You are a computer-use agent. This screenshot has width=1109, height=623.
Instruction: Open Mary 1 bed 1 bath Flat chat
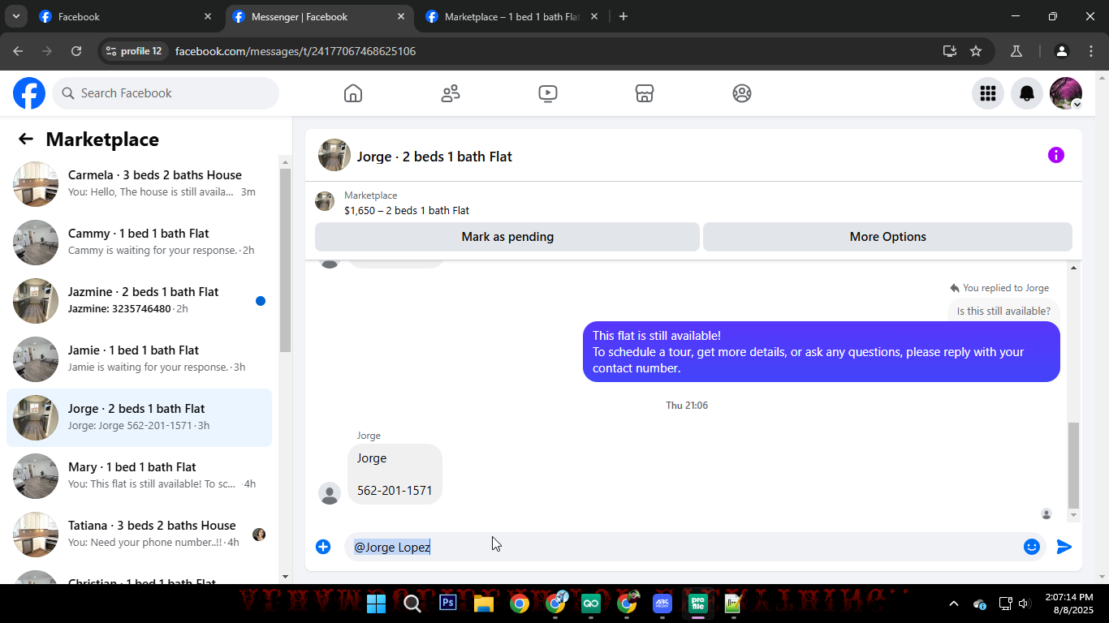tap(139, 476)
